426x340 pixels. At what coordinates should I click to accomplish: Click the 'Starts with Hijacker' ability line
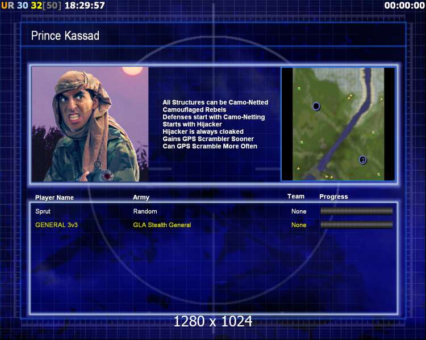(193, 124)
